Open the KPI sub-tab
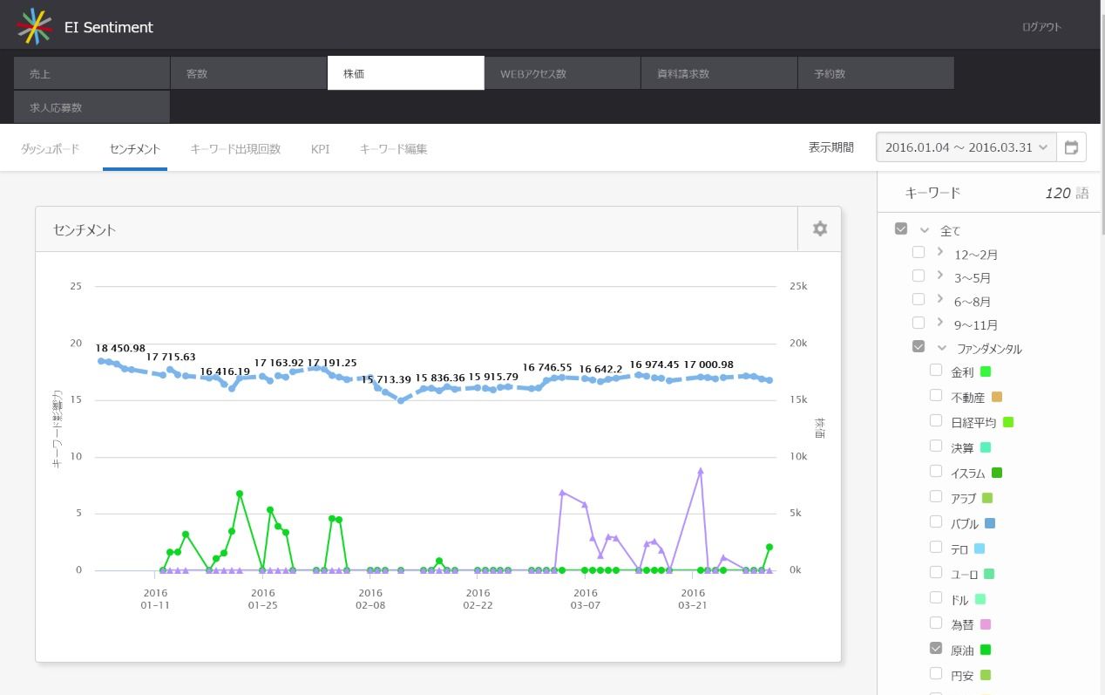Screen dimensions: 1105x695 tap(320, 148)
